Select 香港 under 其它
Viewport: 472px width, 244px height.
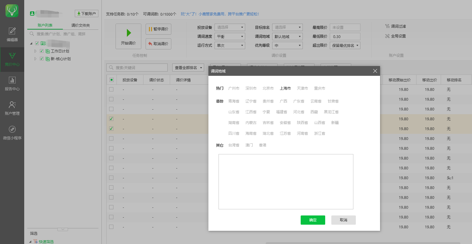pos(263,145)
